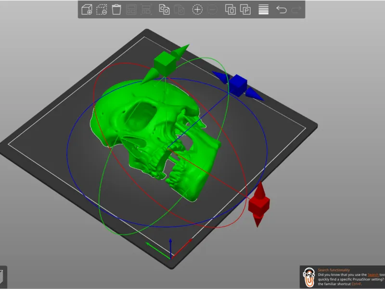The height and width of the screenshot is (289, 385).
Task: Click the paperclip mascot in the hint box
Action: [x=309, y=277]
